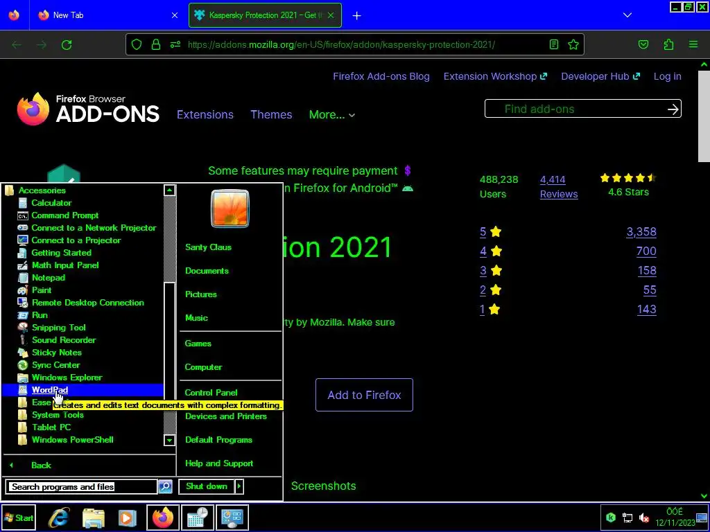Open the Firefox hamburger menu
The image size is (710, 532).
click(693, 44)
